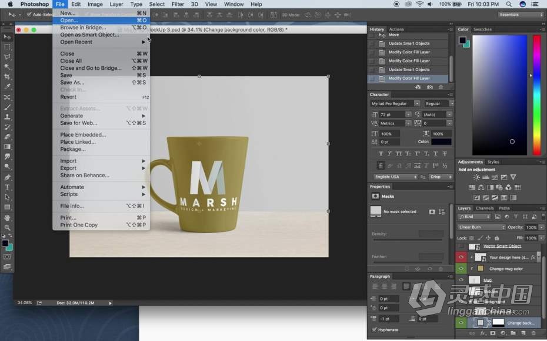Click the layer effects fx icon
The height and width of the screenshot is (341, 547).
[x=483, y=333]
